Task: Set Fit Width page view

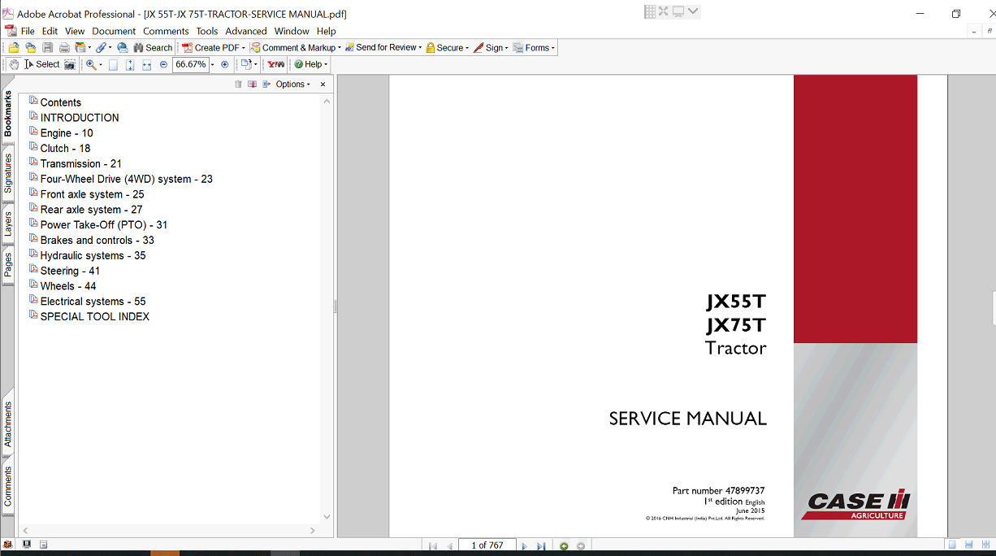Action: coord(146,64)
